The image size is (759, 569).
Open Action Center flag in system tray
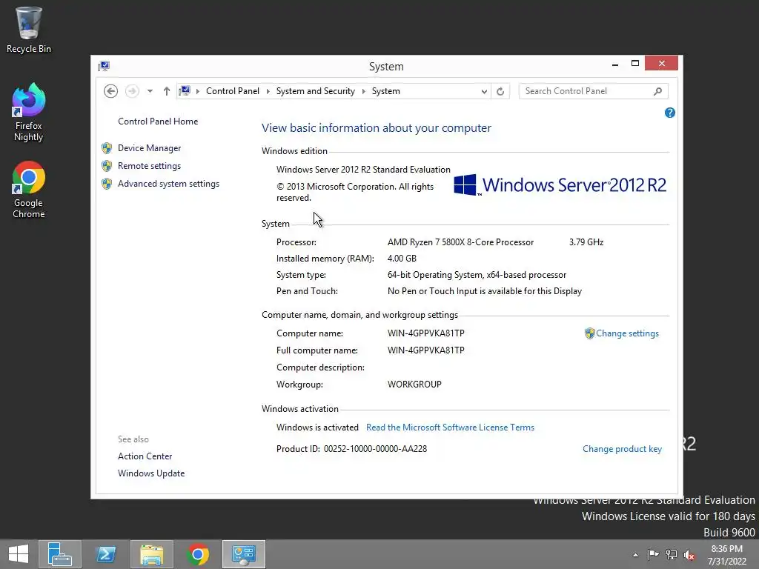653,555
